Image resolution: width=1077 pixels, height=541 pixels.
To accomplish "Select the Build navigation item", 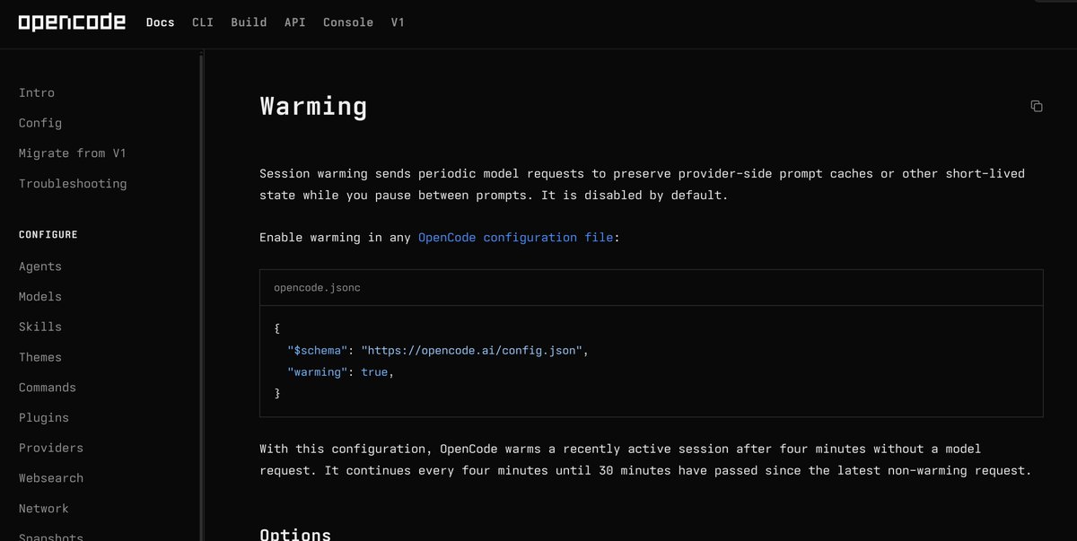I will click(249, 22).
